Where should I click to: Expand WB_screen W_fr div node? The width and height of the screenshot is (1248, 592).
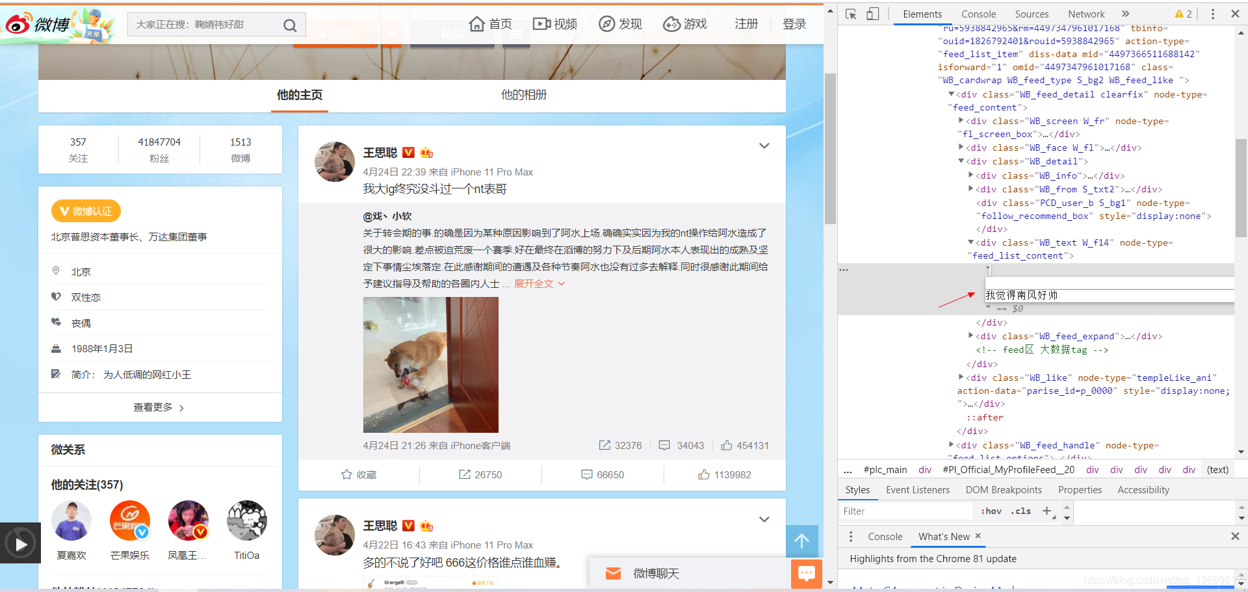coord(961,121)
